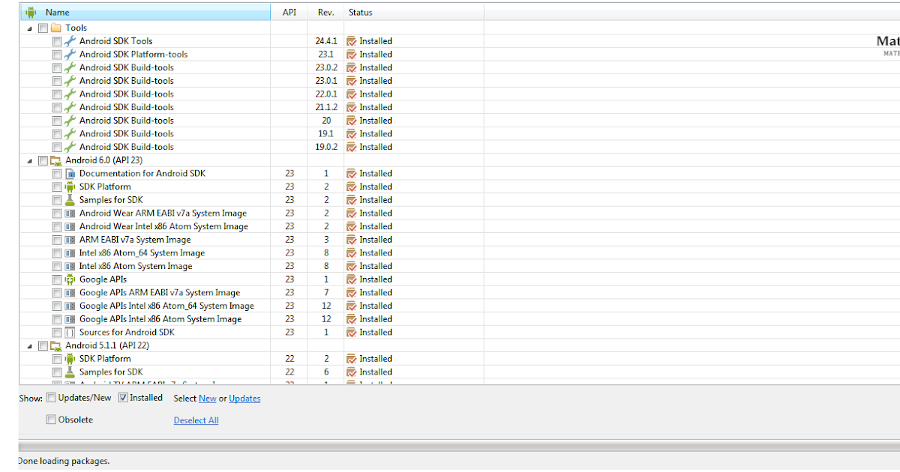Screen dimensions: 900x472
Task: Sort by the API column header
Action: [289, 12]
